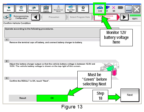Viewport: 144px width, 112px height.
Task: Select the Precaution step tab
Action: [x=54, y=17]
